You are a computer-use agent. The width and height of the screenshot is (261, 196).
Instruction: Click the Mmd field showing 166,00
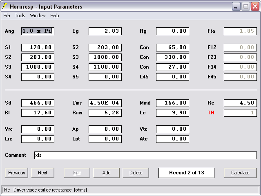coord(173,103)
